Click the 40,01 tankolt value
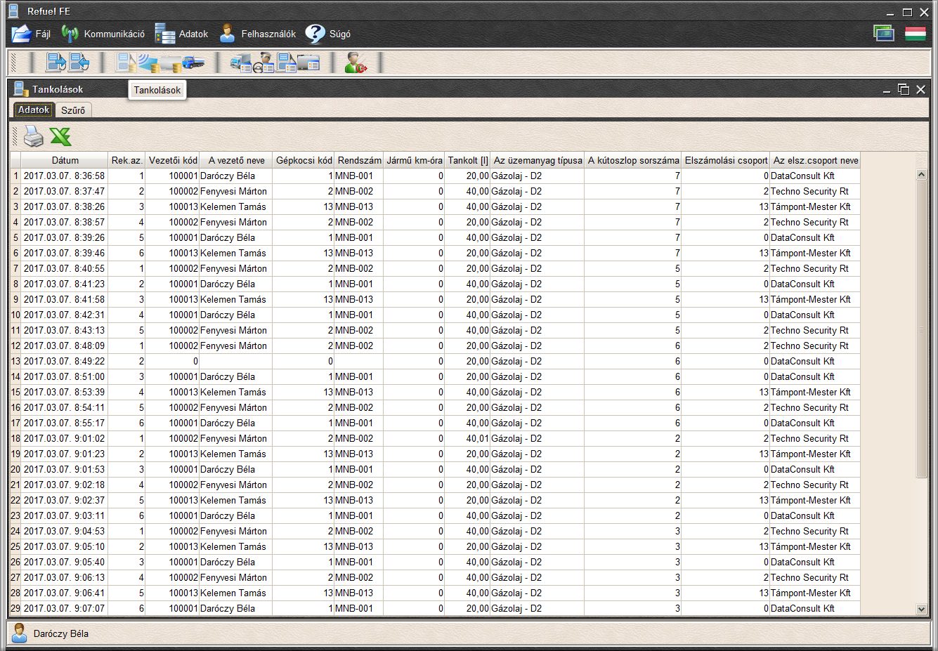The height and width of the screenshot is (651, 938). [x=468, y=438]
